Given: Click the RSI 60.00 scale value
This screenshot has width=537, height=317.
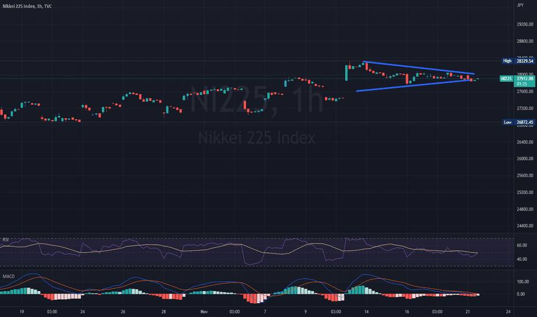Looking at the screenshot, I should (521, 246).
